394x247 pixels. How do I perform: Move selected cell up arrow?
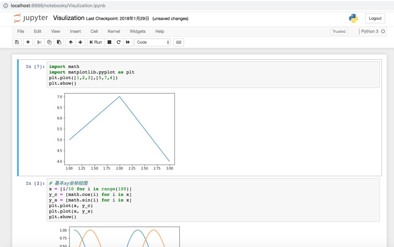click(71, 42)
